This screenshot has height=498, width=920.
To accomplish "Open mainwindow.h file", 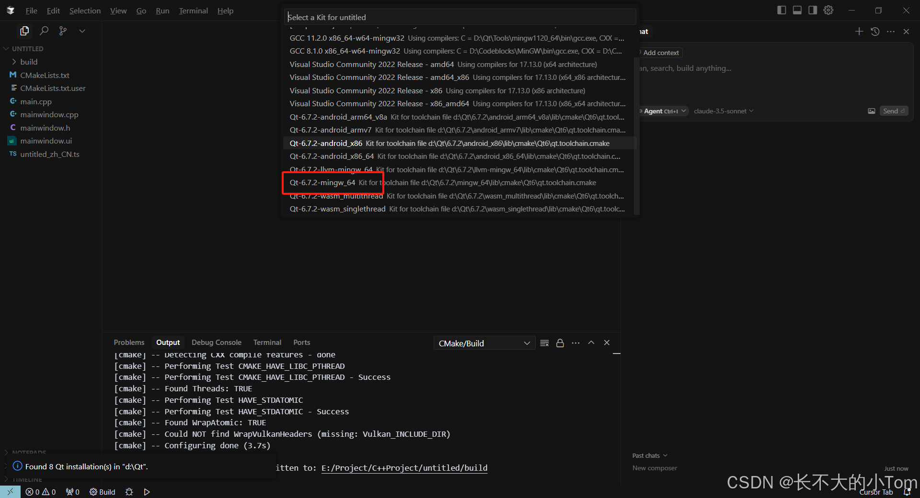I will [x=51, y=128].
